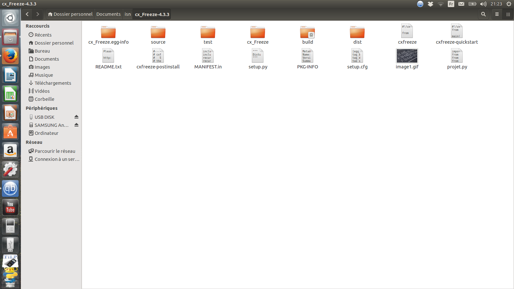
Task: Open Téléchargements in the sidebar
Action: 53,83
